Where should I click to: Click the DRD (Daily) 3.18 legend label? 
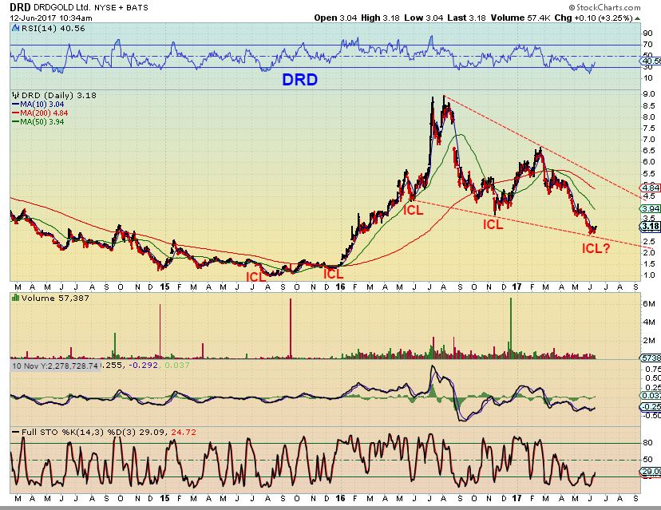tap(58, 95)
